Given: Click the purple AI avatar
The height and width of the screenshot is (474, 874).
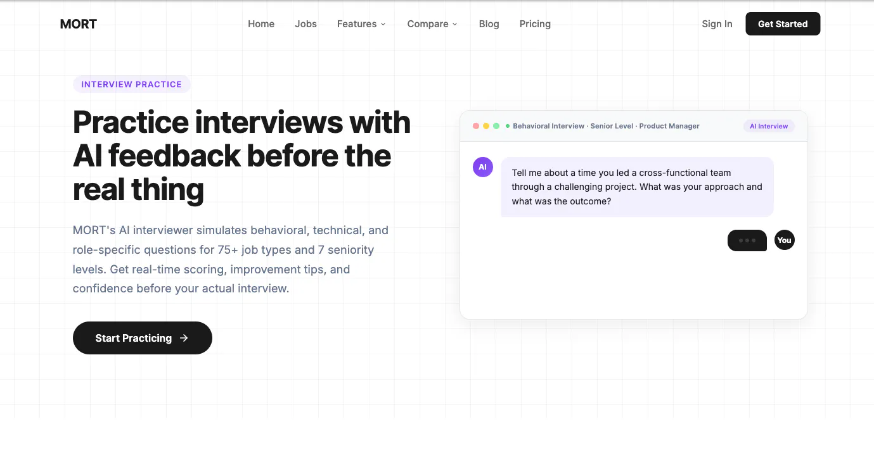Looking at the screenshot, I should (x=483, y=167).
